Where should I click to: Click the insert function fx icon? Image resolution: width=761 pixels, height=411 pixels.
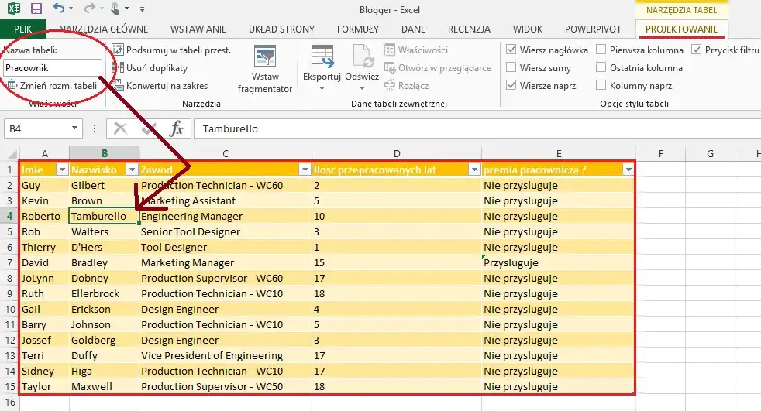(x=176, y=128)
